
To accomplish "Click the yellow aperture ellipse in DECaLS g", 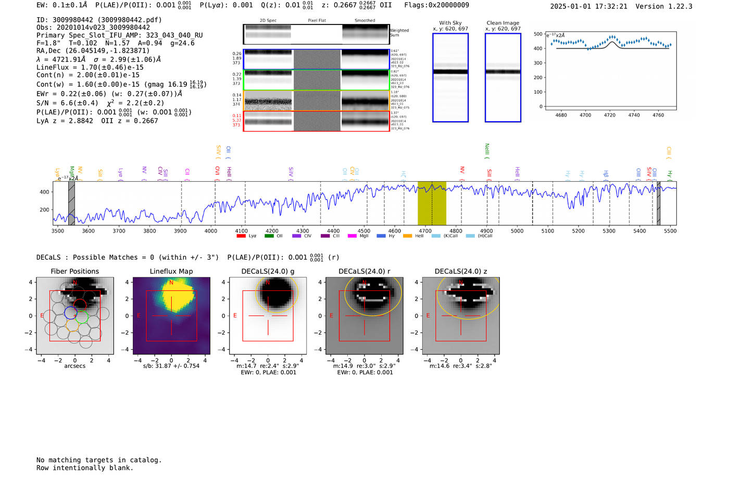I will click(x=276, y=294).
